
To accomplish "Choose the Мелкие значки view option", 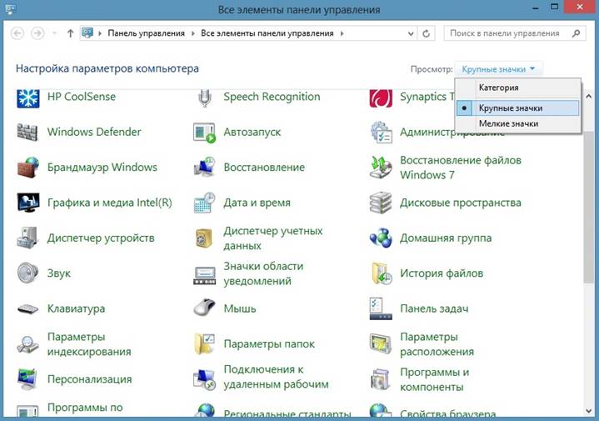I will point(517,123).
